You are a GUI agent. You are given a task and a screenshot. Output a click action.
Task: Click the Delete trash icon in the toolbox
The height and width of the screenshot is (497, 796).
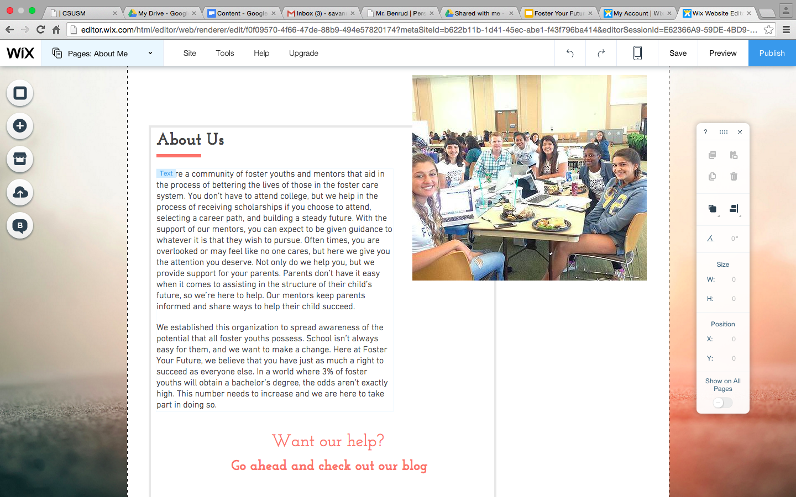coord(734,177)
